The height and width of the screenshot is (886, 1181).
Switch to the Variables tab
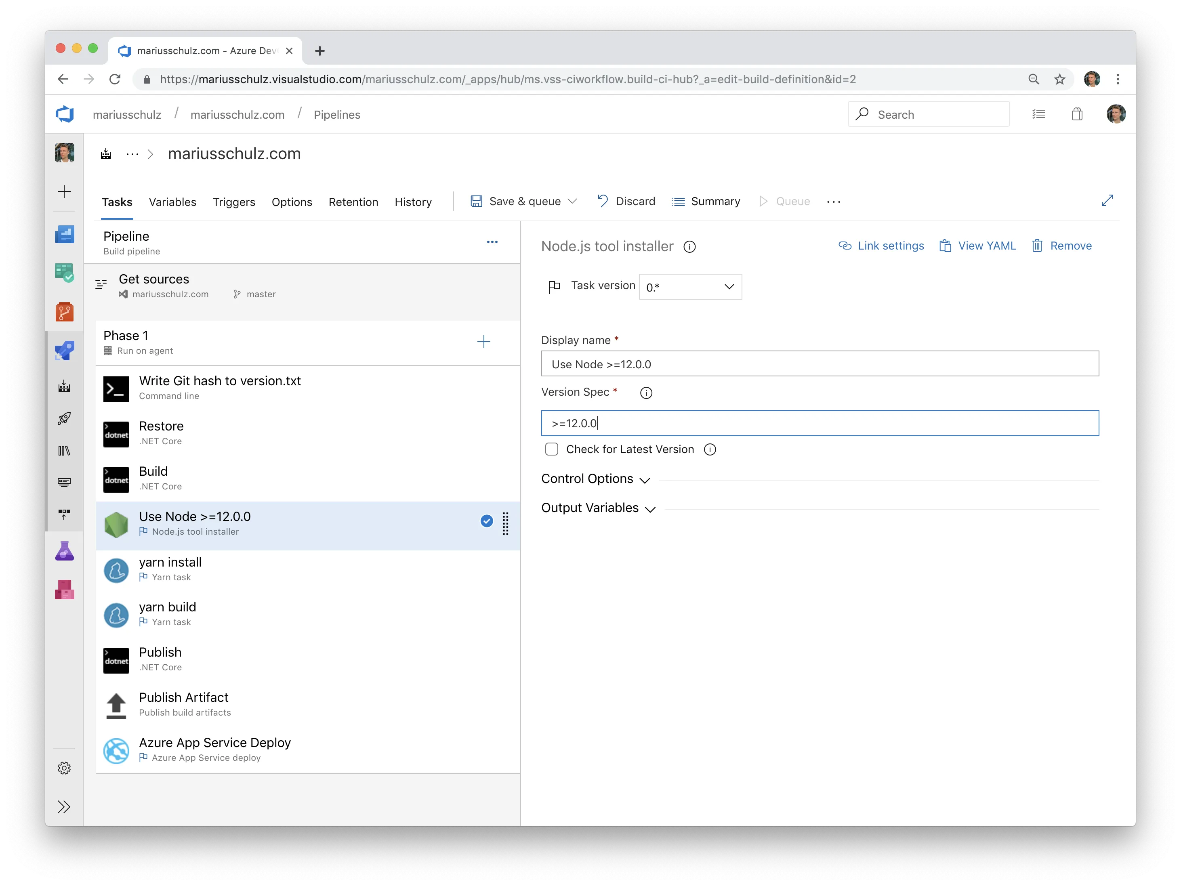(x=172, y=202)
